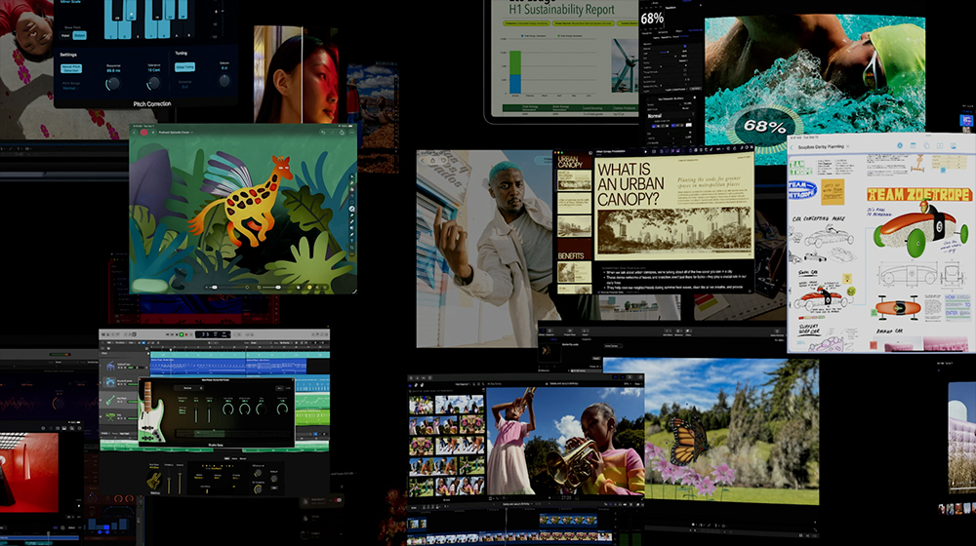The image size is (976, 546).
Task: Select the Urban Canopy slide thumbnail
Action: coord(573,181)
